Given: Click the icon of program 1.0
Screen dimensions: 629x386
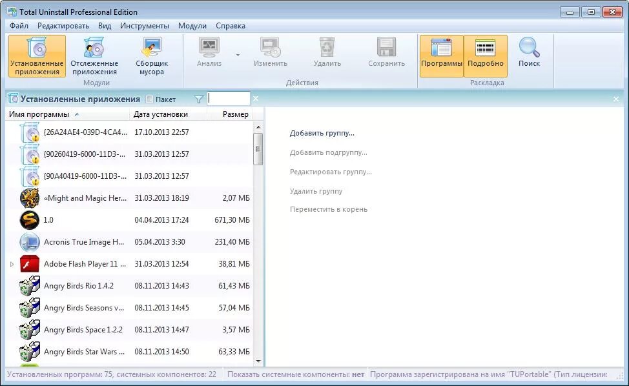Looking at the screenshot, I should coord(30,220).
